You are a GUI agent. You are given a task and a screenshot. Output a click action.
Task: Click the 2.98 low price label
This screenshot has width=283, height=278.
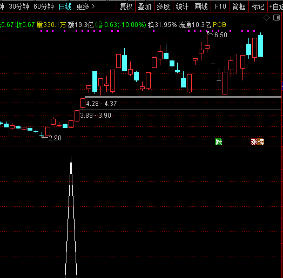(x=55, y=138)
